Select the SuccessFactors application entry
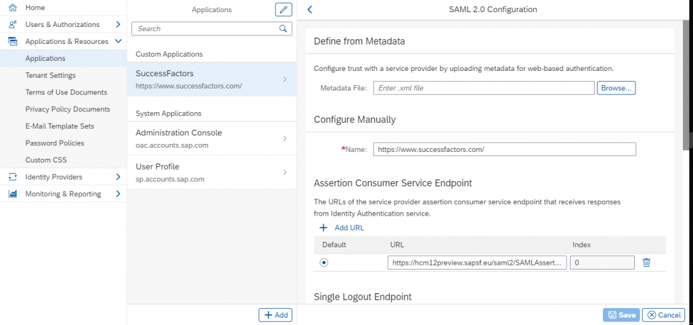This screenshot has height=325, width=693. 212,79
